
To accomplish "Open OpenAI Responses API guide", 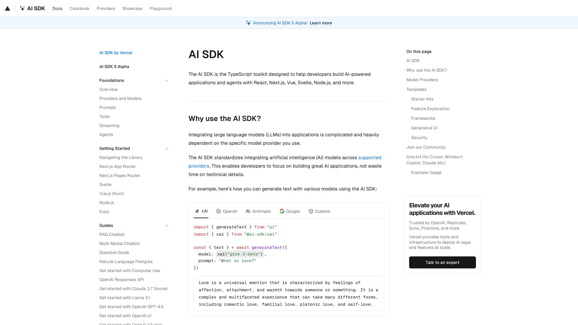I will click(x=122, y=280).
